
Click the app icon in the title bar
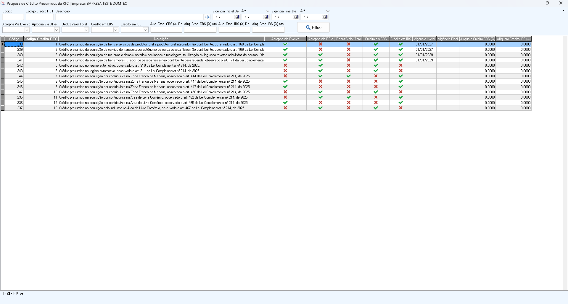(x=3, y=4)
